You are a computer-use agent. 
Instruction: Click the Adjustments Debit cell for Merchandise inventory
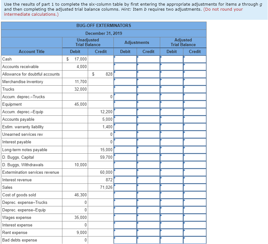pos(125,82)
